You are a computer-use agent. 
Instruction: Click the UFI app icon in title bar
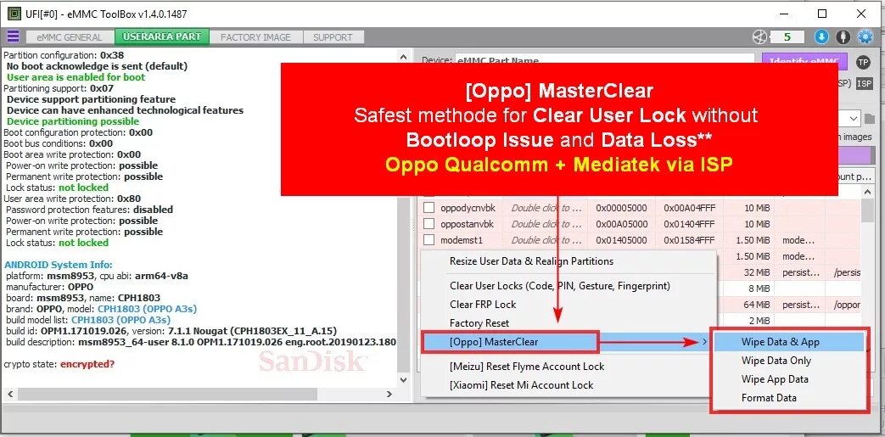14,14
